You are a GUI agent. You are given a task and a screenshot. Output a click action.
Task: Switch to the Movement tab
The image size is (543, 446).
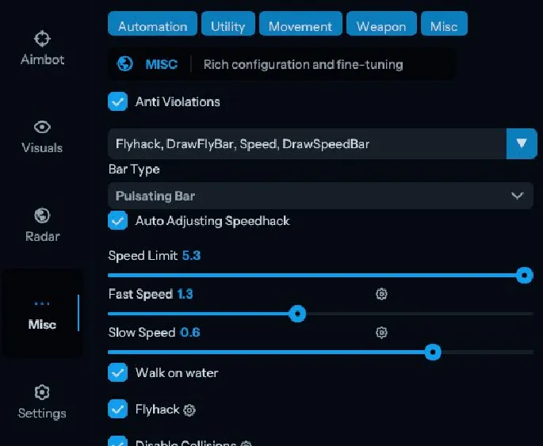[300, 26]
